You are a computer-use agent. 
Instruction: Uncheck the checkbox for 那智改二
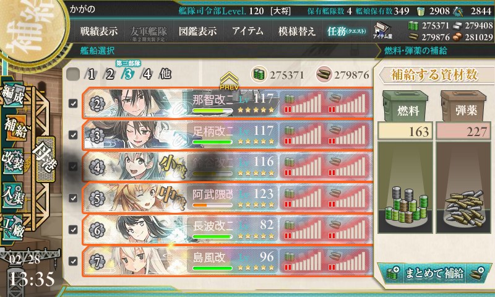point(73,103)
